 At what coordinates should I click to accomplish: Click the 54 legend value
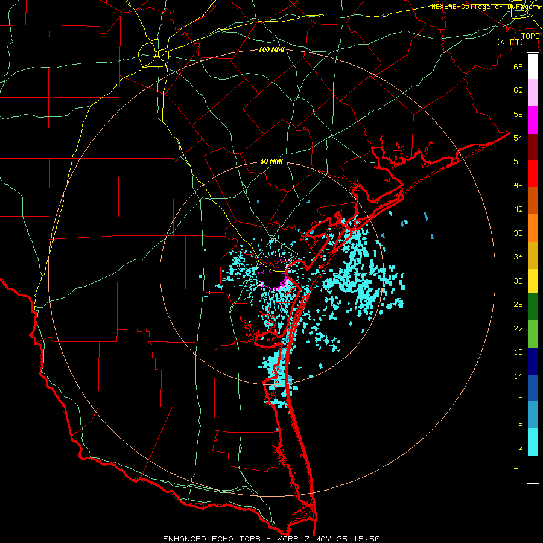tap(518, 138)
